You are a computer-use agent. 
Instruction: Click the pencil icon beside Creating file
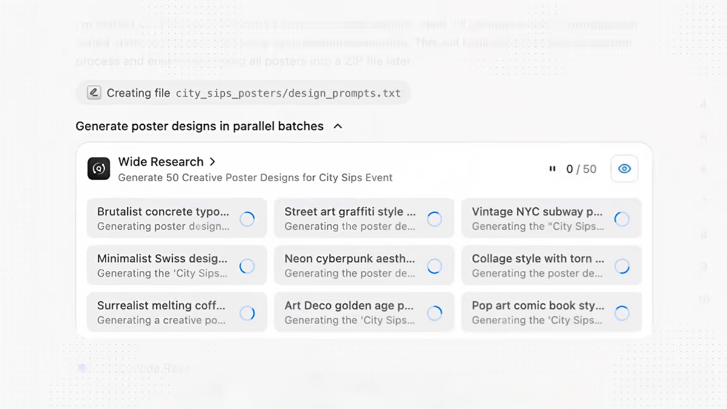click(94, 93)
